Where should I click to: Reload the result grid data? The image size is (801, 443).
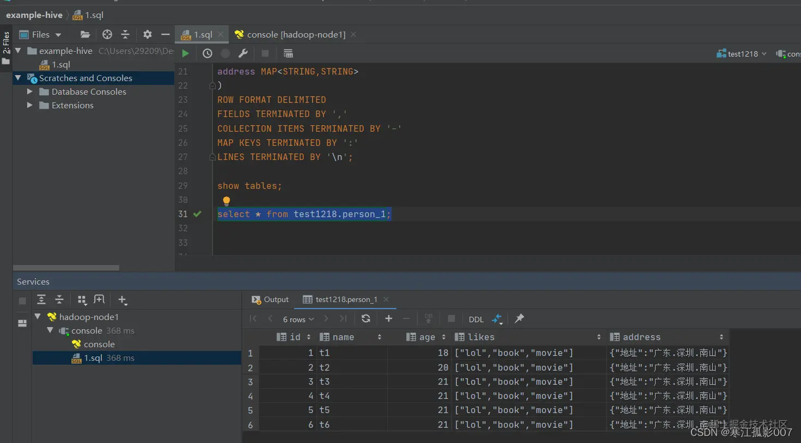pos(366,318)
